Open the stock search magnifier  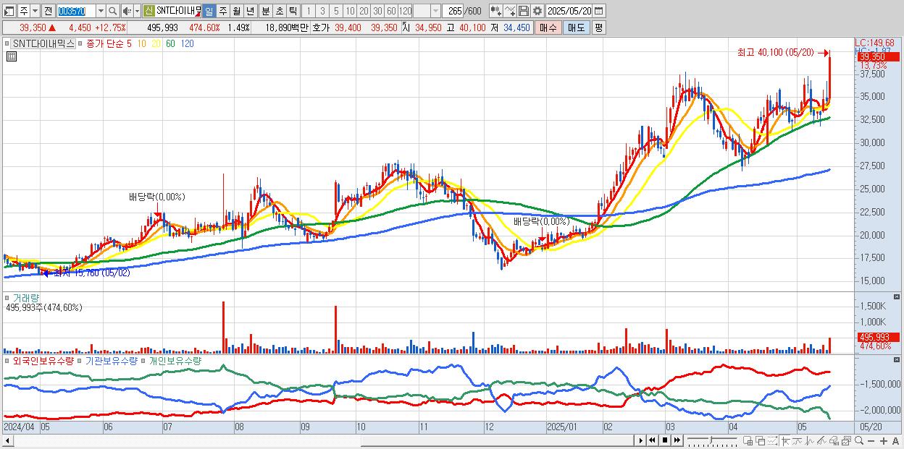pyautogui.click(x=112, y=11)
